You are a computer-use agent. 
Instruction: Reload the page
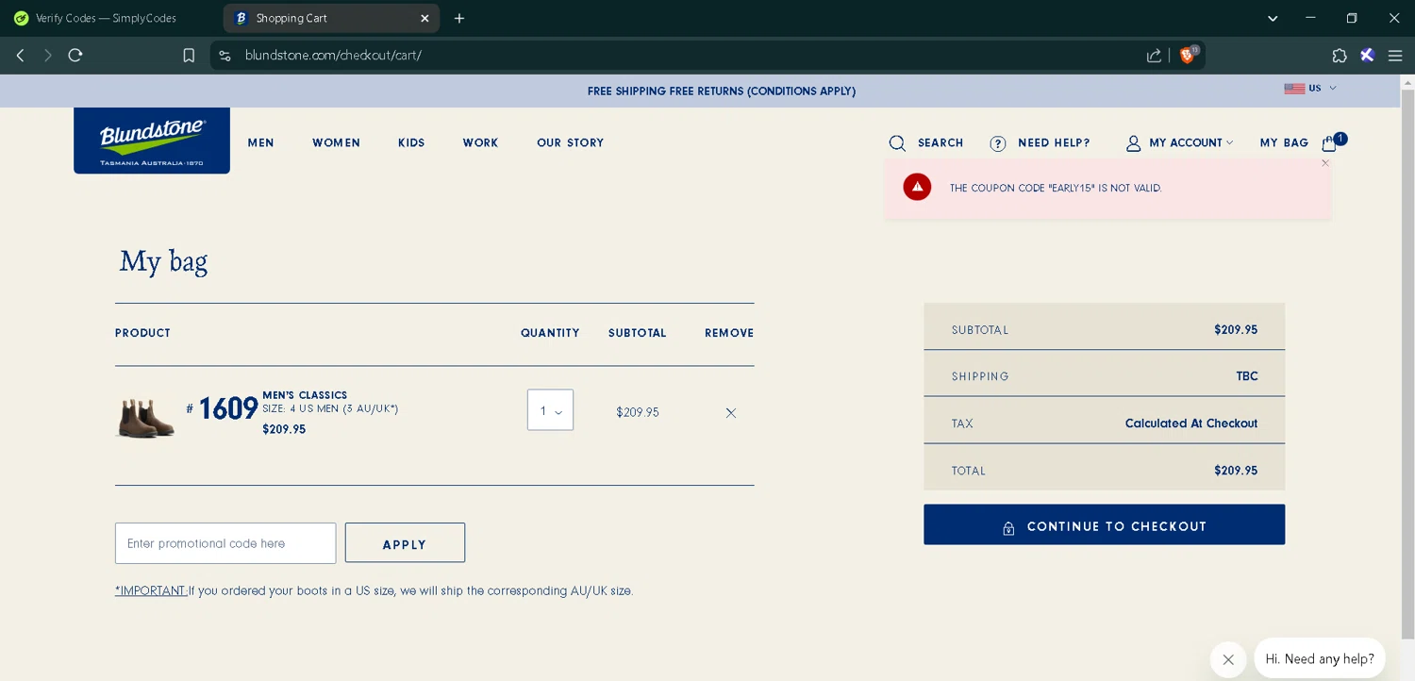pos(75,56)
